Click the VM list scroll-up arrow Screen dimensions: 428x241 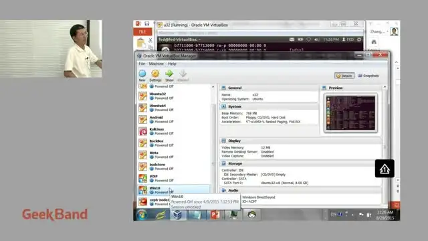[213, 87]
